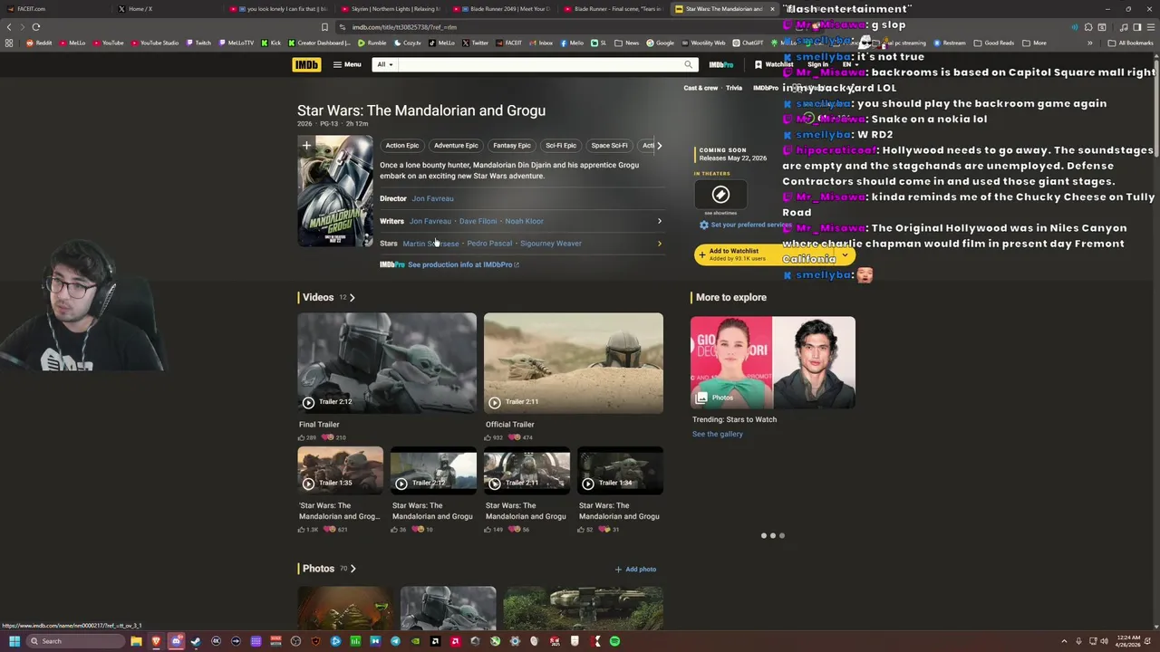Switch to the FACEIT.com tab
This screenshot has height=652, width=1160.
(x=56, y=9)
